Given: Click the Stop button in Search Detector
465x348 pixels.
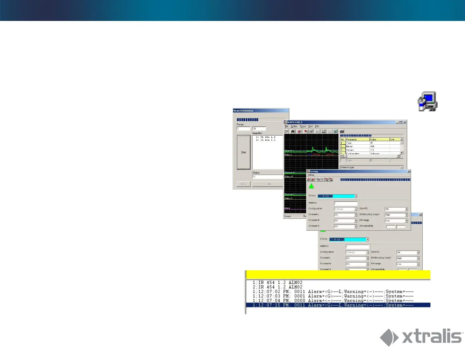Looking at the screenshot, I should tap(243, 152).
